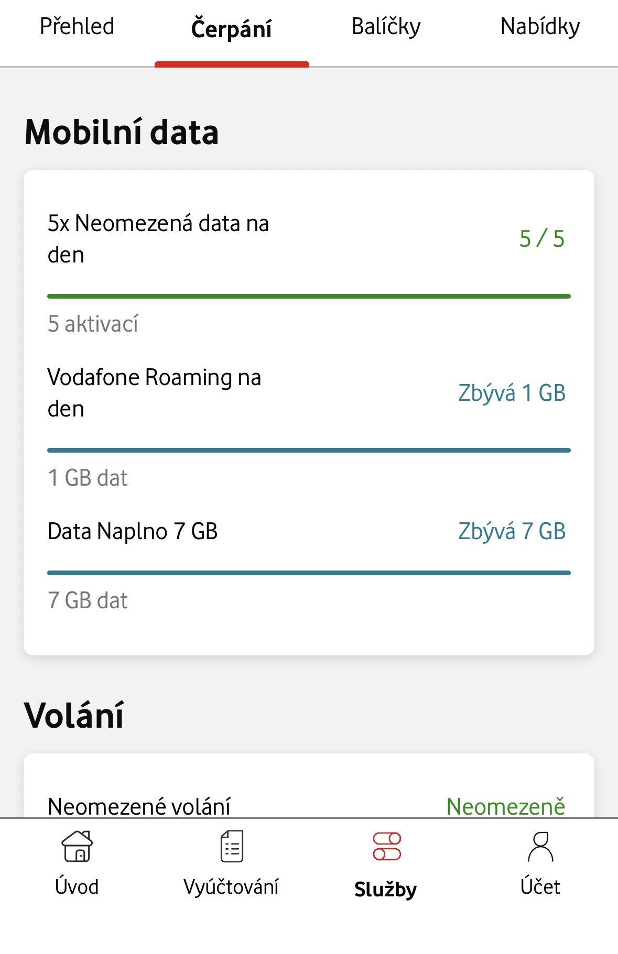
Task: Tap the Neomezené volání row
Action: (x=139, y=806)
